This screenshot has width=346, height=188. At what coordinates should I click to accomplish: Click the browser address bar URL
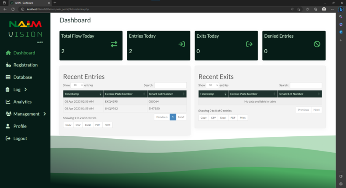coord(58,9)
